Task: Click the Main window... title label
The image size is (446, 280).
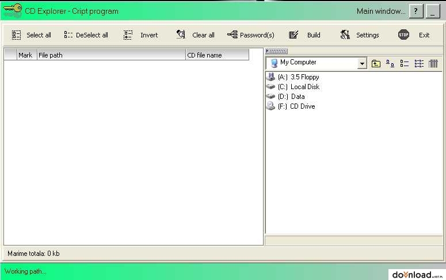Action: pos(381,11)
